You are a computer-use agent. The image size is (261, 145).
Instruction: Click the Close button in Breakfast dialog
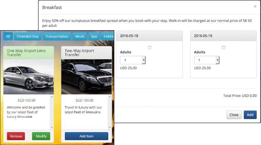pos(234,115)
